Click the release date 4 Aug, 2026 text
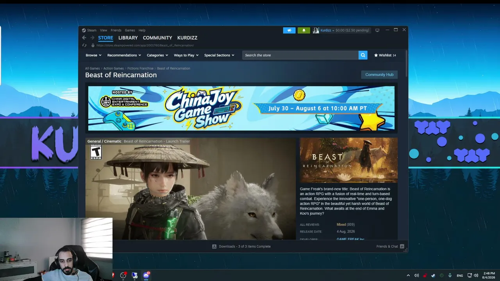Image resolution: width=500 pixels, height=281 pixels. pyautogui.click(x=346, y=231)
